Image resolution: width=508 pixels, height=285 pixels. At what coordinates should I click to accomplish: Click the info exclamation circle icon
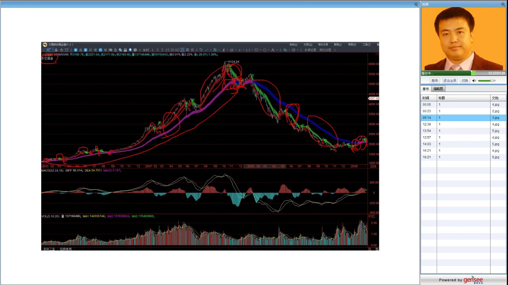[x=135, y=50]
